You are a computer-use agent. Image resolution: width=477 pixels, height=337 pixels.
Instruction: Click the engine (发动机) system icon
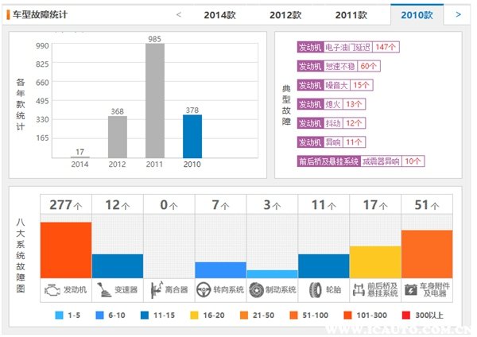53,289
